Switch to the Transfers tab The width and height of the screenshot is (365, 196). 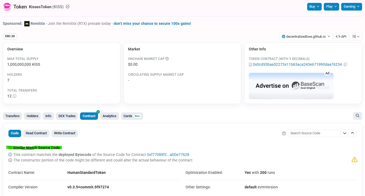coord(12,116)
